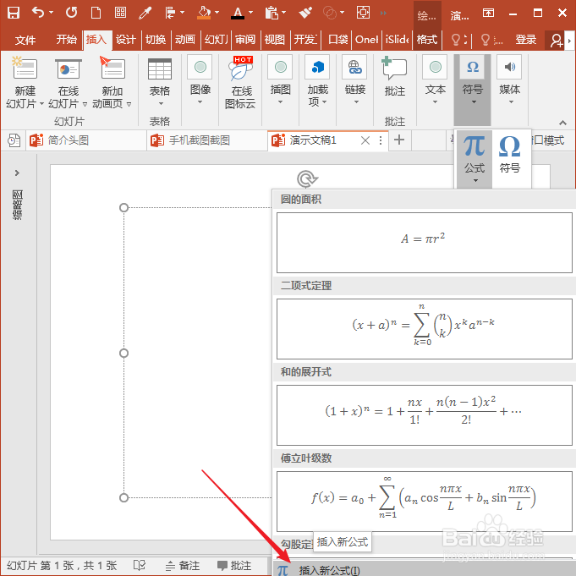Click the font color A icon

tap(238, 14)
